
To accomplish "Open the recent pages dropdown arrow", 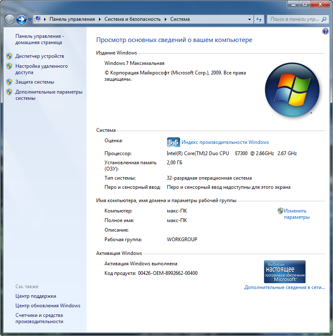I will [x=30, y=20].
